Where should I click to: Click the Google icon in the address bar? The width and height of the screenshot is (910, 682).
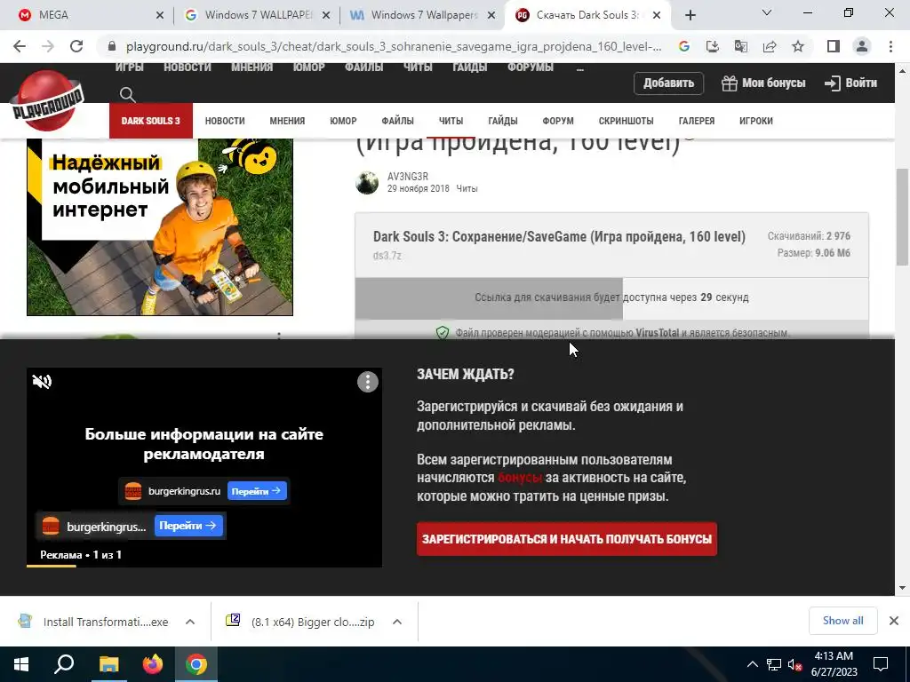coord(684,46)
